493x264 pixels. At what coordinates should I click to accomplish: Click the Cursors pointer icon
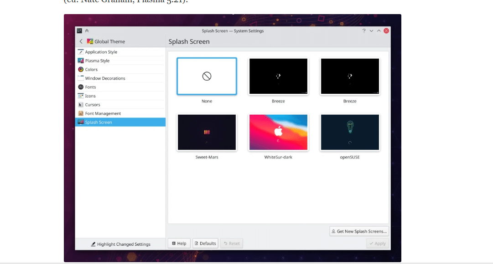(81, 105)
